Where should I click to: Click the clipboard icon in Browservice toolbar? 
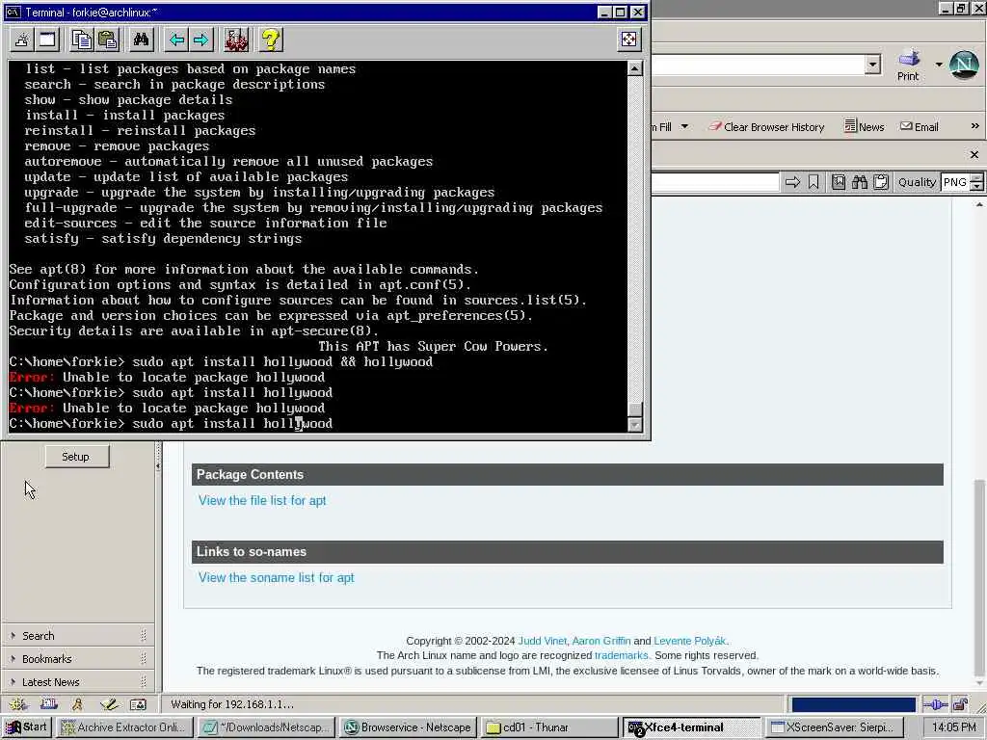coord(881,182)
